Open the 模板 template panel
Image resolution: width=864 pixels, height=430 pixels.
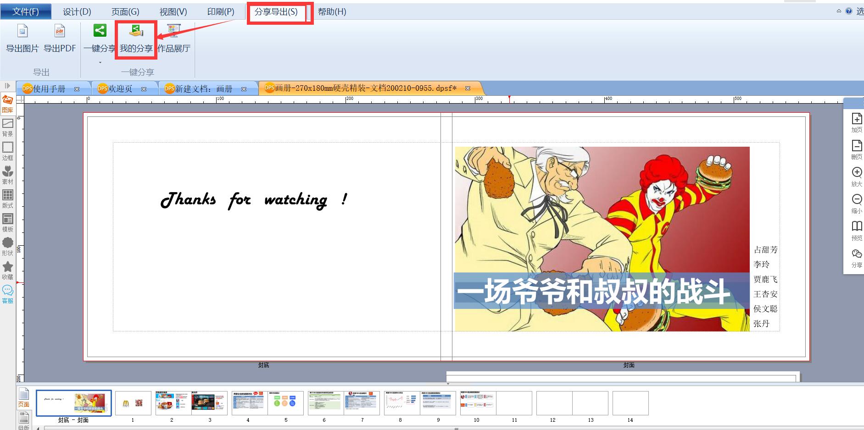(x=8, y=223)
